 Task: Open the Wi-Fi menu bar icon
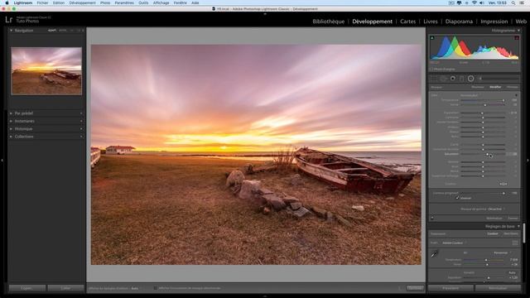(475, 2)
